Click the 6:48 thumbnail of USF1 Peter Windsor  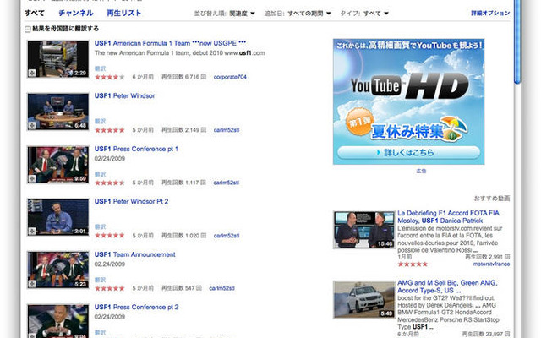[x=58, y=112]
